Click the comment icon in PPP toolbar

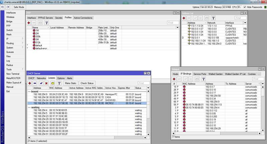coord(40,23)
